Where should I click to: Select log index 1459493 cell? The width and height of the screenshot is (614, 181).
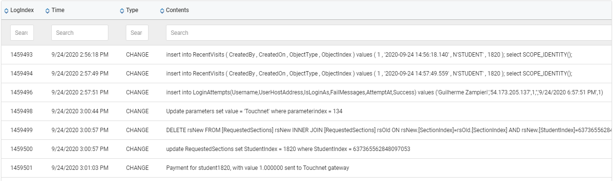tap(22, 55)
